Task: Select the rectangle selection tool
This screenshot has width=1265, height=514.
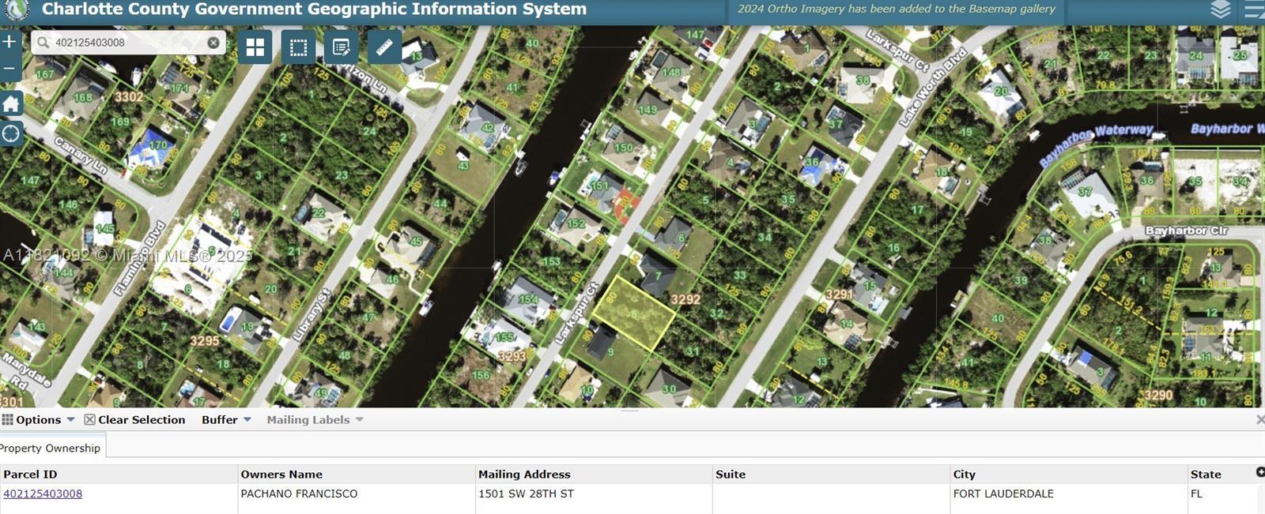Action: pyautogui.click(x=298, y=47)
